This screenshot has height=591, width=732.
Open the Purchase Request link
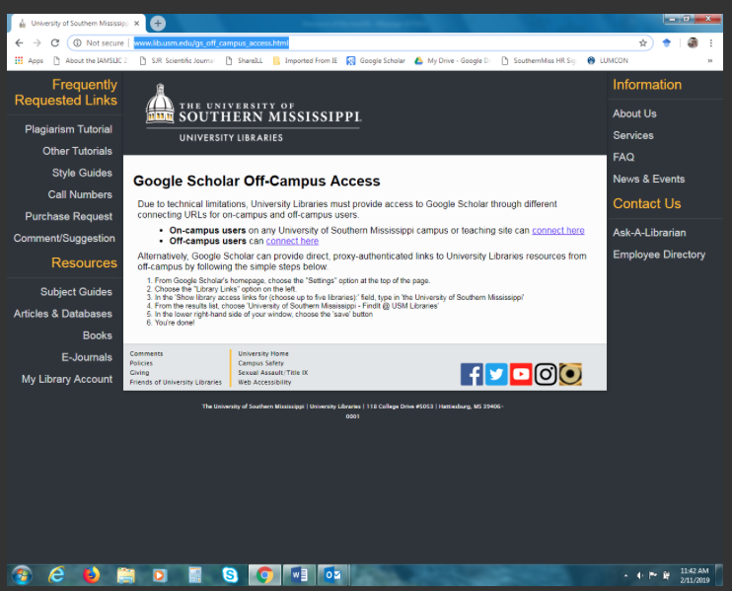[69, 217]
